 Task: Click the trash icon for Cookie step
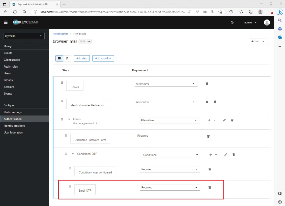point(207,84)
